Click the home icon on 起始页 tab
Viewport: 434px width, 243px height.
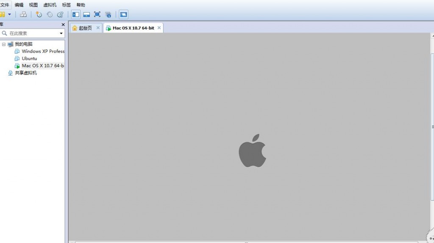(75, 28)
